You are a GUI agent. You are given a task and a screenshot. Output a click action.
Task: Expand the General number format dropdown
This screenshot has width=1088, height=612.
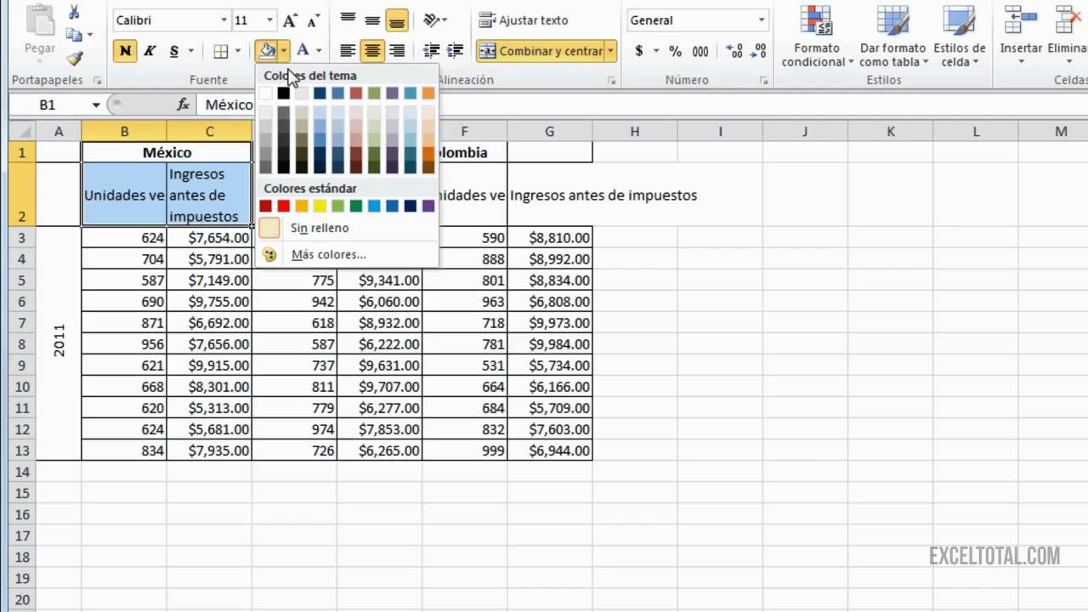761,20
